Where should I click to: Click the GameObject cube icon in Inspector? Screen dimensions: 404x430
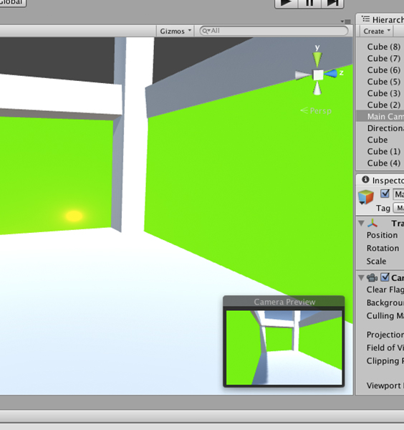tap(366, 197)
